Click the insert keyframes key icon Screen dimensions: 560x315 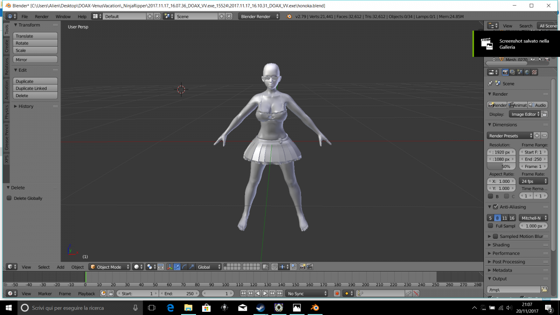(x=408, y=294)
